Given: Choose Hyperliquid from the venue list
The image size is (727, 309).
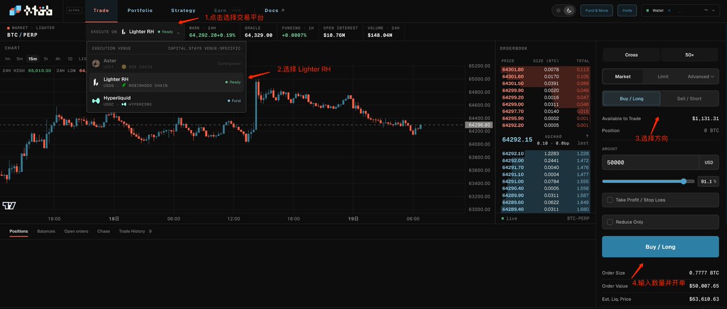Looking at the screenshot, I should 167,101.
